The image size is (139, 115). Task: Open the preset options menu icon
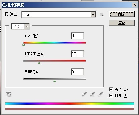tap(101, 14)
